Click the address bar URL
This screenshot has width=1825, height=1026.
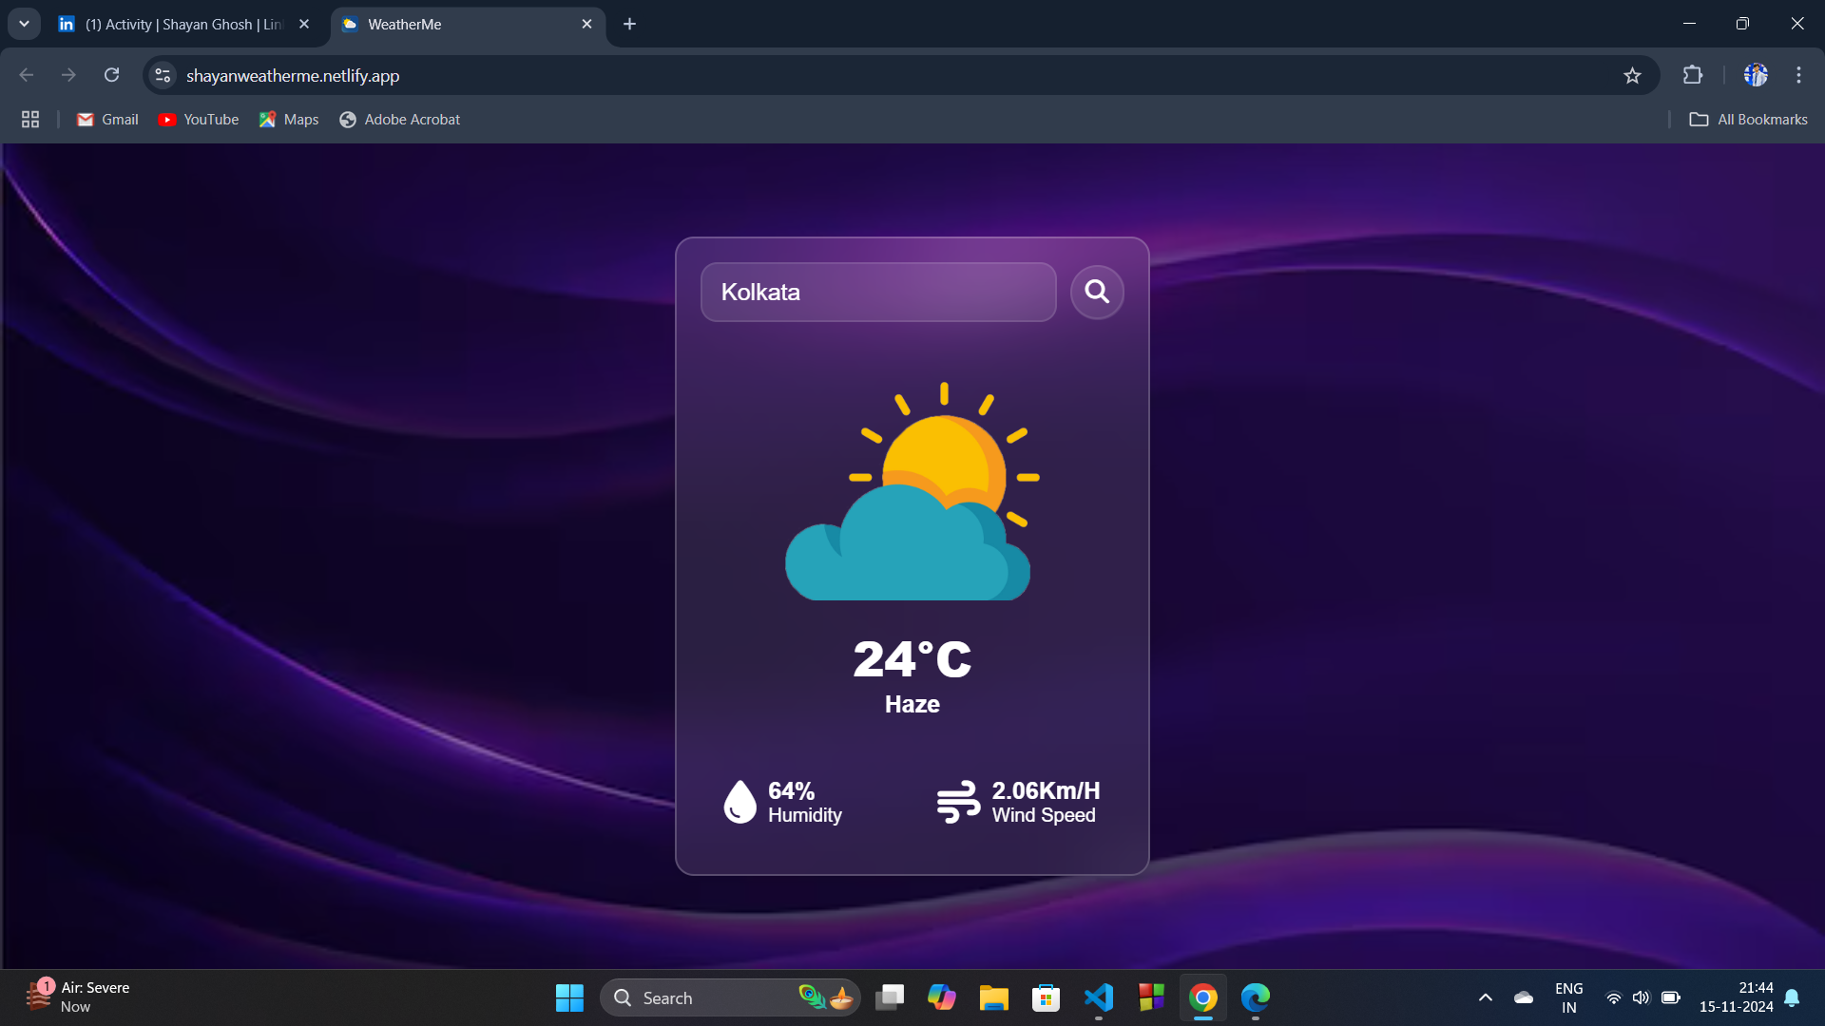click(293, 75)
